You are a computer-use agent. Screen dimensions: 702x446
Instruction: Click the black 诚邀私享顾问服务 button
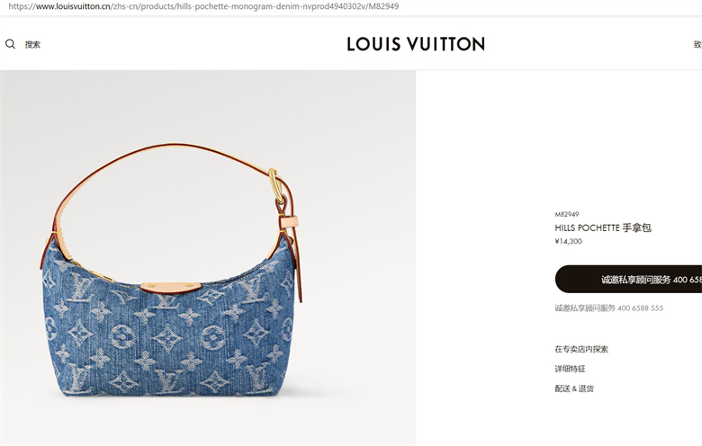tap(628, 279)
